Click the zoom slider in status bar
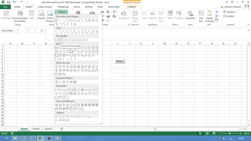The image size is (251, 141). 229,133
